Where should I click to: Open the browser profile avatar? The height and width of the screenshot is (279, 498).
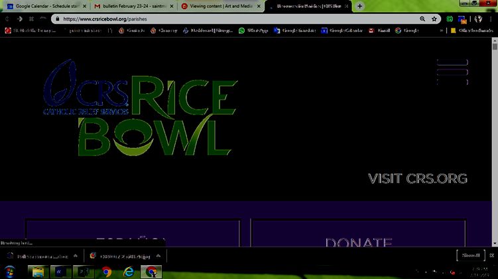coord(478,19)
